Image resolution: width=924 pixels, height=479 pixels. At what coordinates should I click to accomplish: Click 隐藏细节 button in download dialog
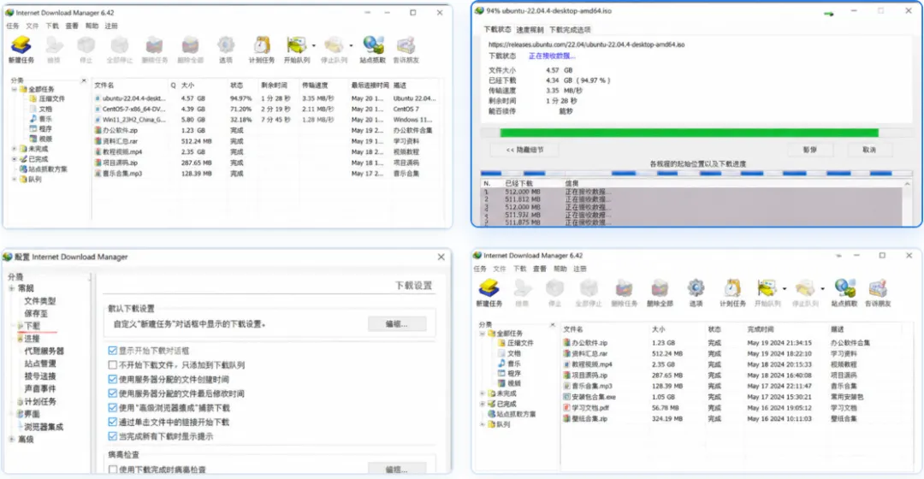[x=525, y=150]
